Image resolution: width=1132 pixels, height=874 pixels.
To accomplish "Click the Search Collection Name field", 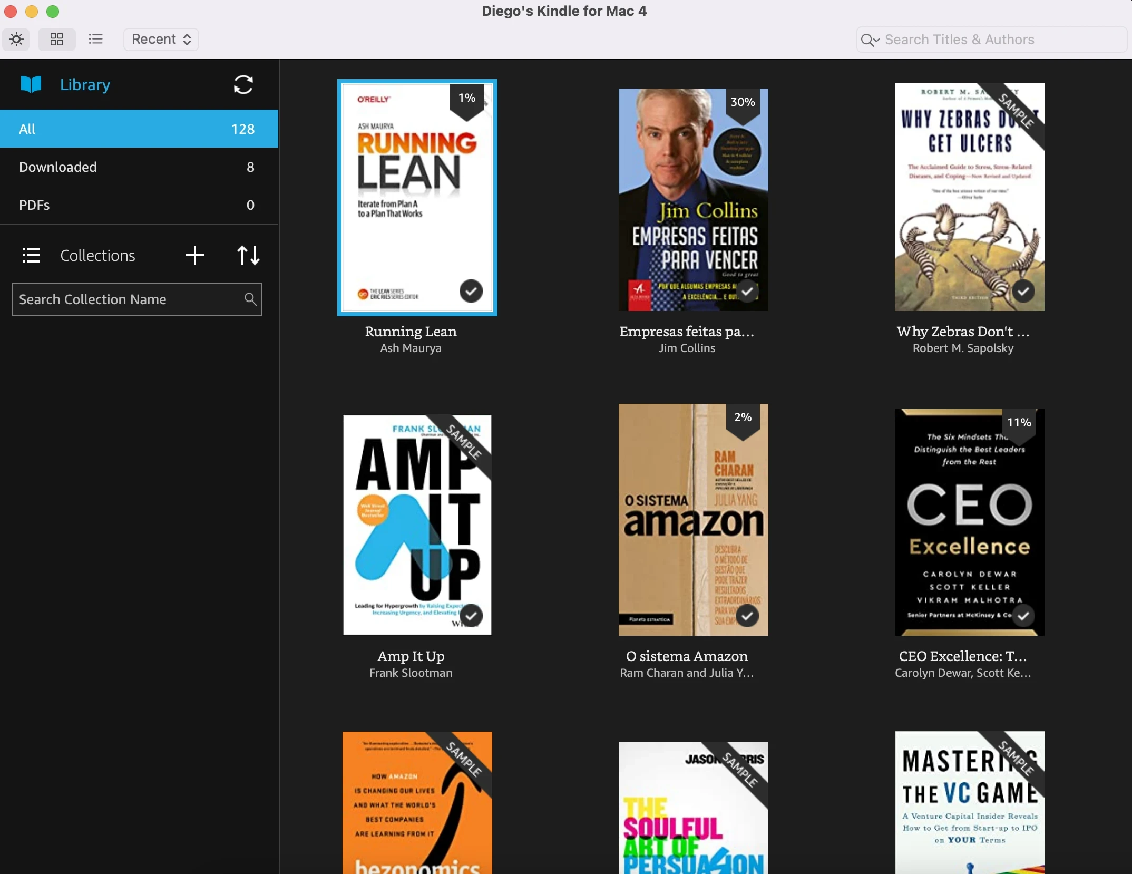I will pyautogui.click(x=137, y=299).
